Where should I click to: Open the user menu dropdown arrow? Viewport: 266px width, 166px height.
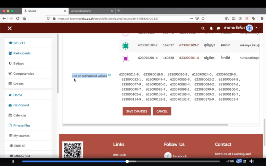(x=257, y=28)
